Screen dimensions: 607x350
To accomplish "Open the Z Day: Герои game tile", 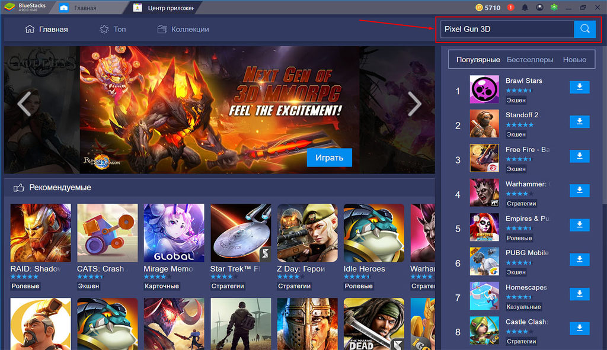I will click(308, 233).
